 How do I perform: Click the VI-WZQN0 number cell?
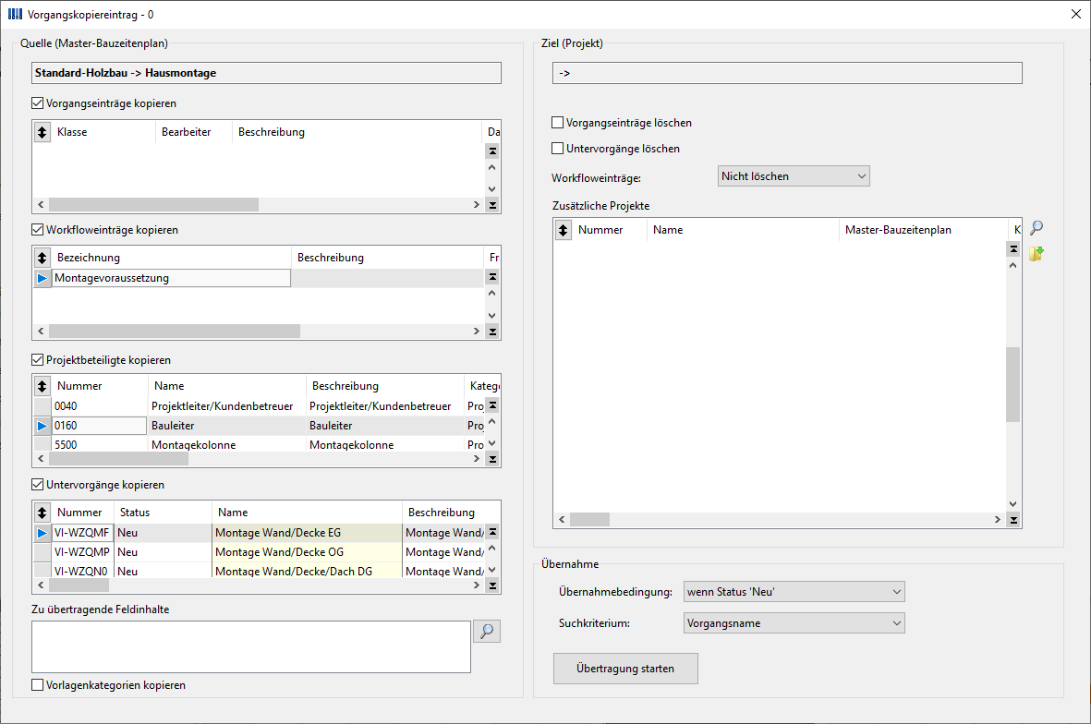pos(83,571)
